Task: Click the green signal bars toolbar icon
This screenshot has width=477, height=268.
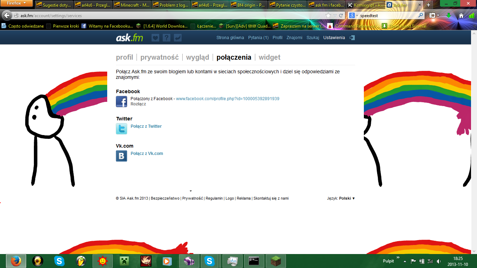Action: 471,16
